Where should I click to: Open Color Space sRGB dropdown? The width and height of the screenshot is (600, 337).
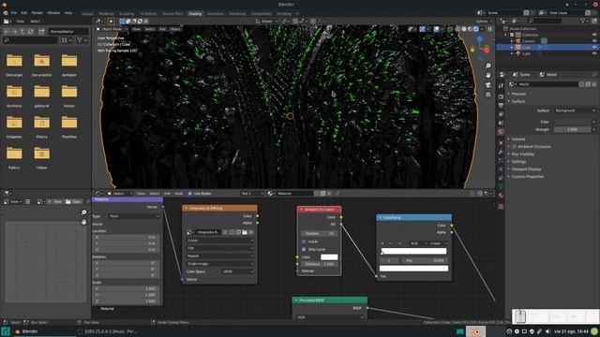click(x=237, y=271)
